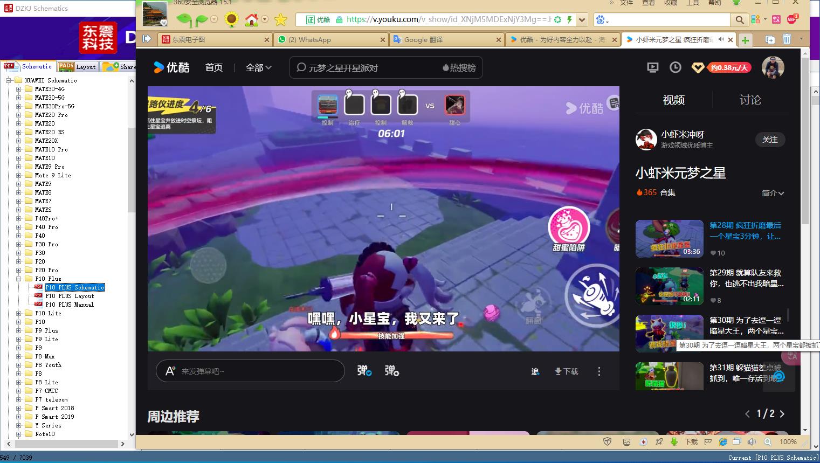Open the browser home page icon
This screenshot has height=463, width=820.
coord(252,20)
